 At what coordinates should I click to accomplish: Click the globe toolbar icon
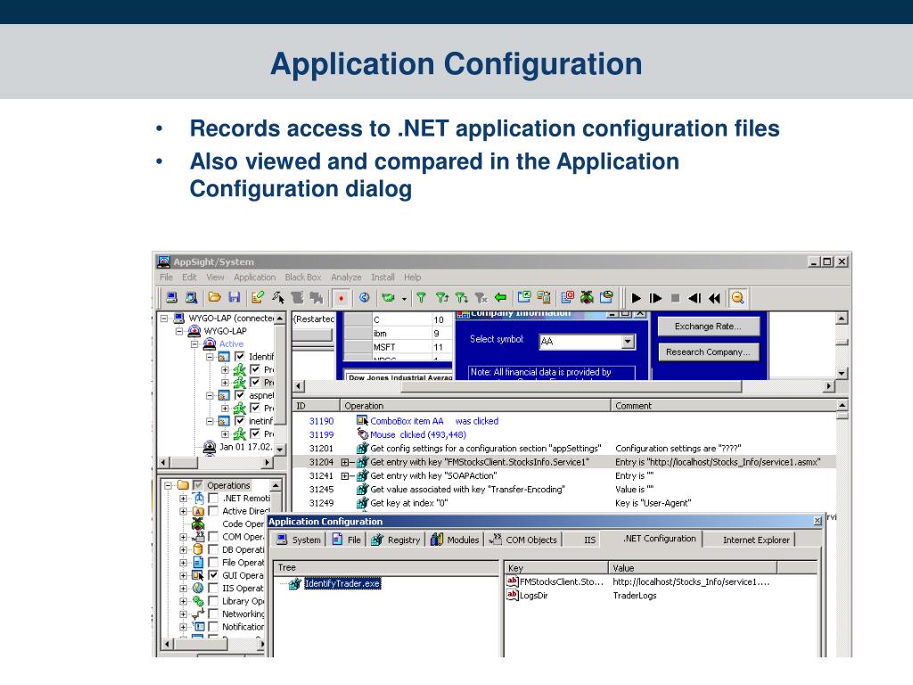pos(365,298)
